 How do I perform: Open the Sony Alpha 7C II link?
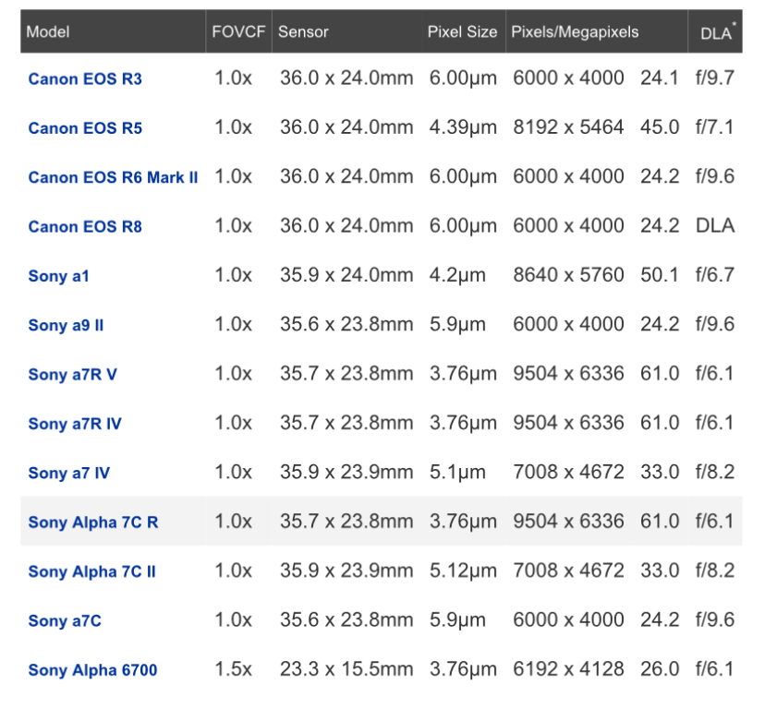[91, 571]
